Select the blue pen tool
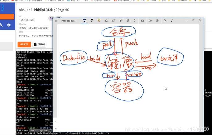This screenshot has width=212, height=135. [x=84, y=21]
